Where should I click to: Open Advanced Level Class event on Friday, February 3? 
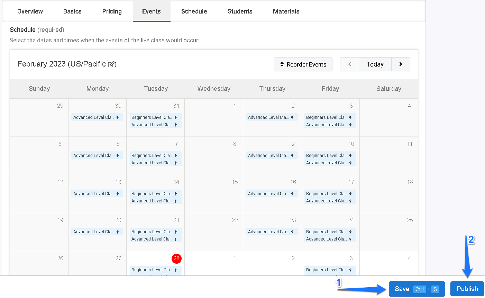[x=330, y=125]
